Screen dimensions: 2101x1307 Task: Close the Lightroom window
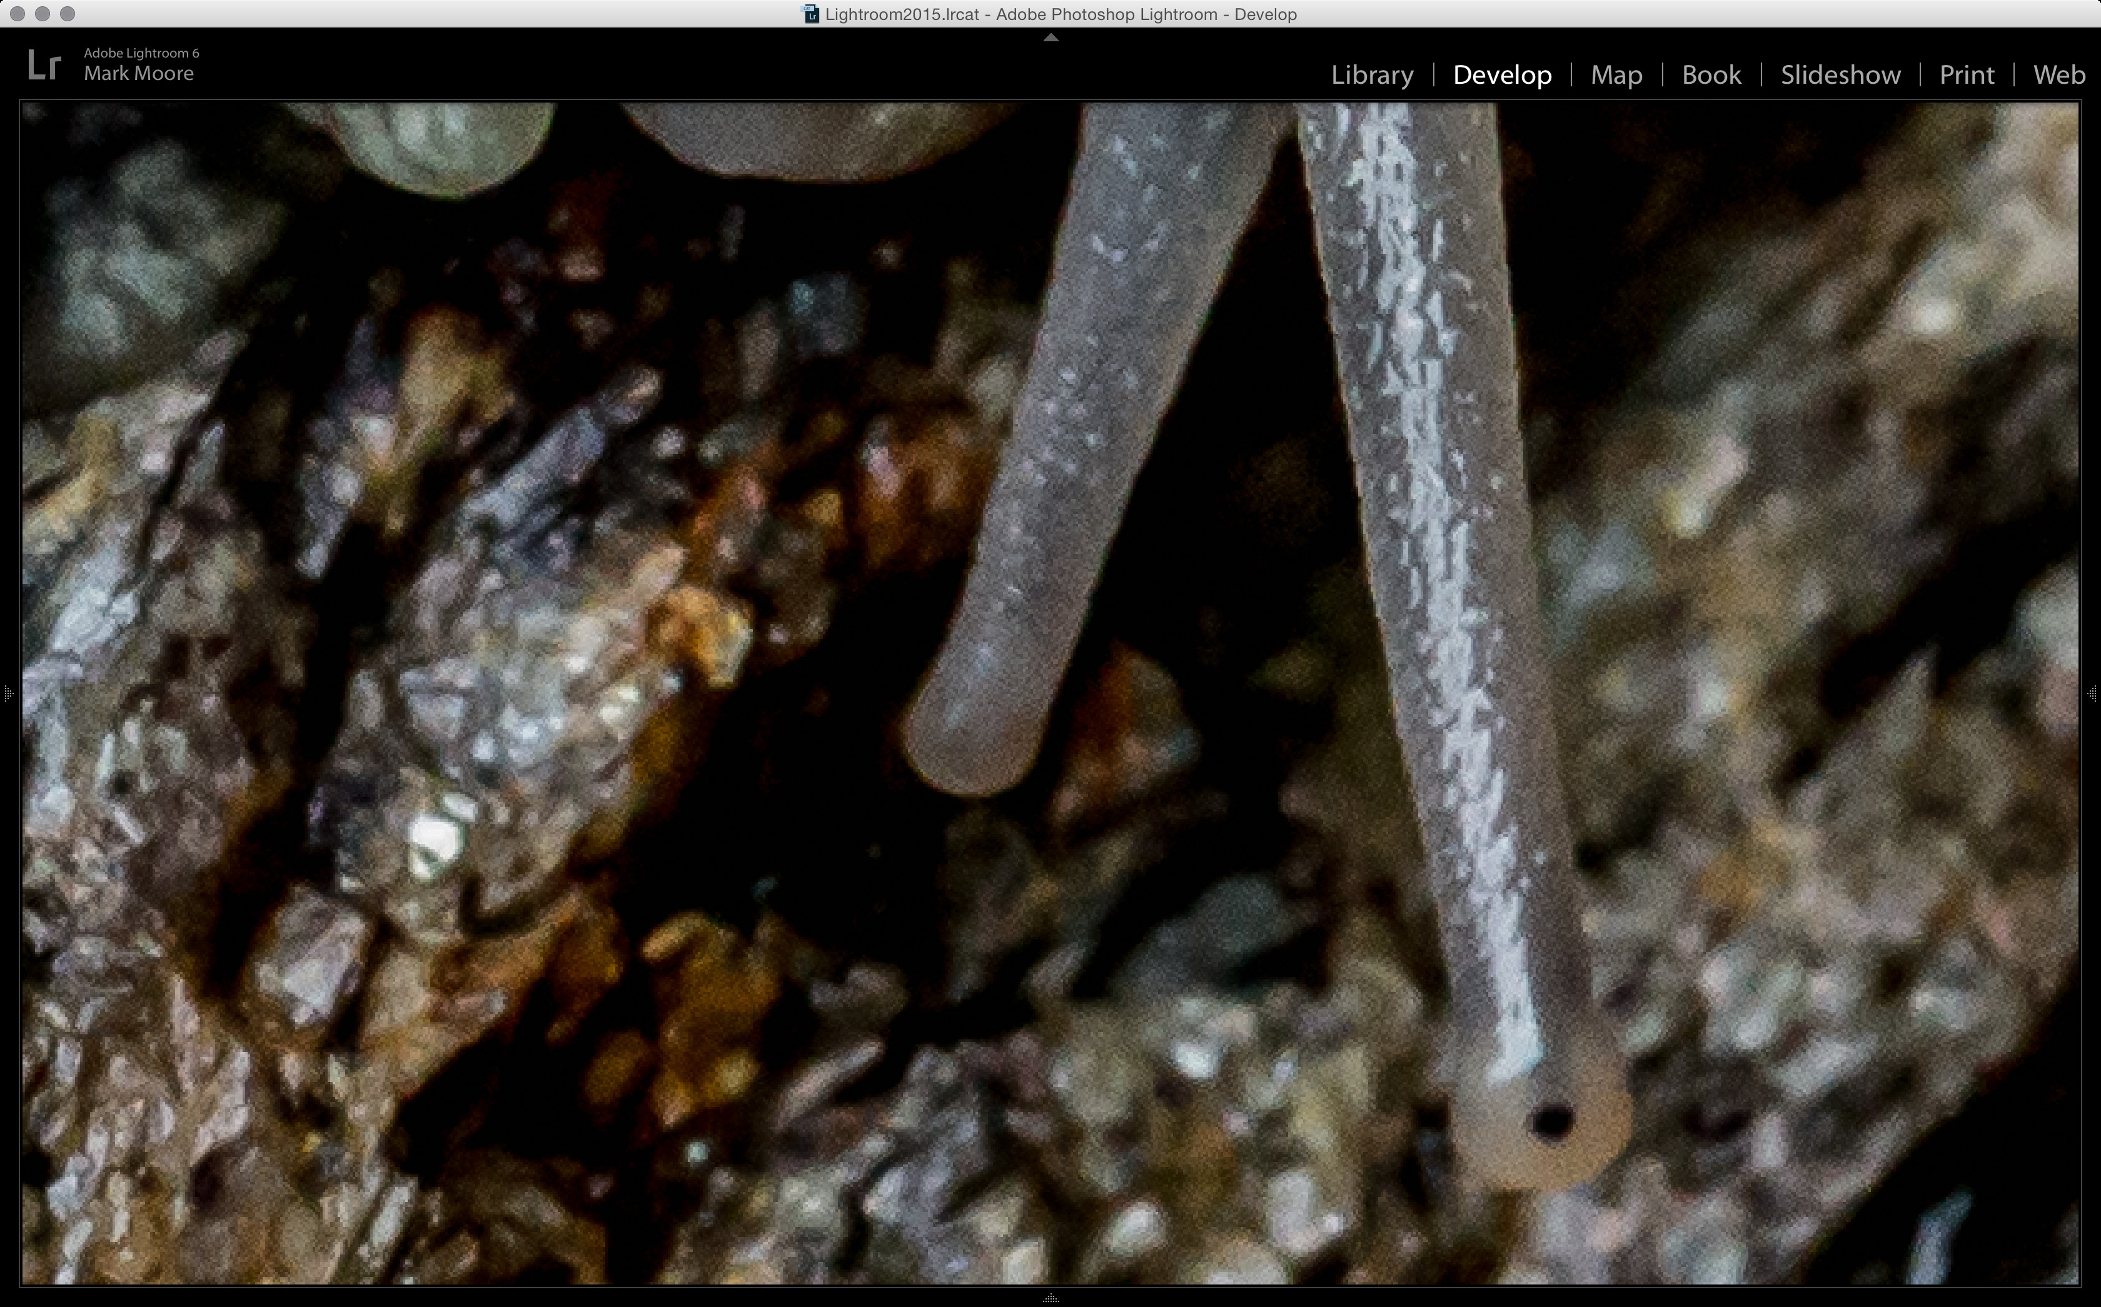point(18,14)
